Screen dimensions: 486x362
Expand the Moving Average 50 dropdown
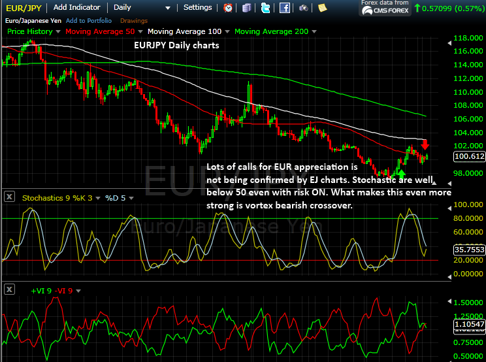(x=140, y=31)
